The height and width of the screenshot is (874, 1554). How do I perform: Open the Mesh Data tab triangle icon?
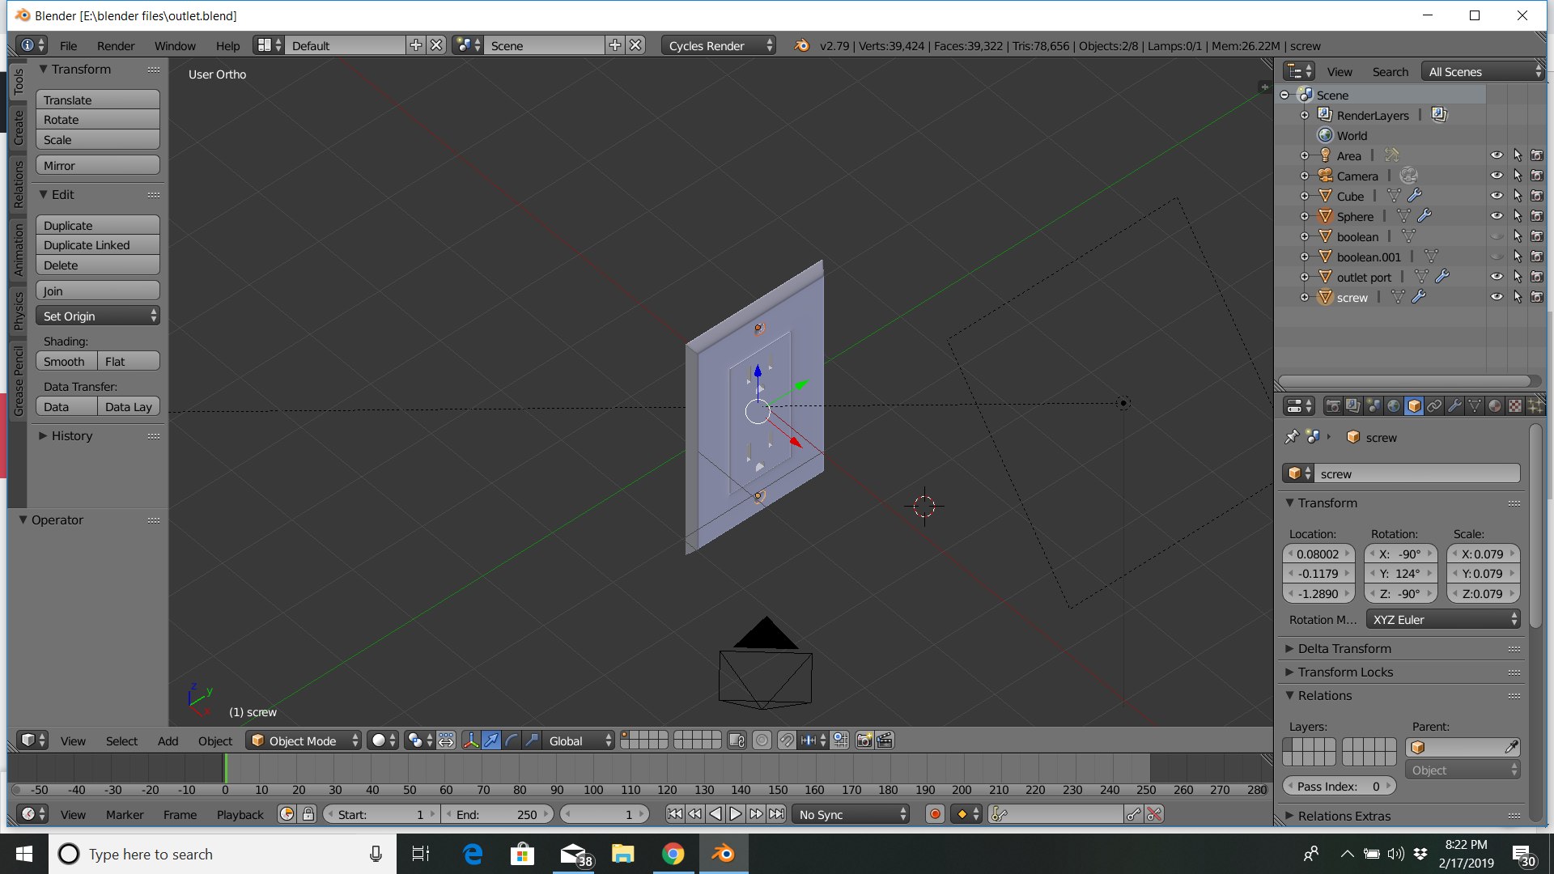point(1475,406)
